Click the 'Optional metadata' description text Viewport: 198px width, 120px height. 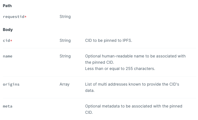point(134,109)
